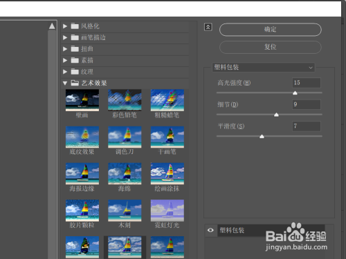Click the 扭曲 folder icon

(75, 49)
